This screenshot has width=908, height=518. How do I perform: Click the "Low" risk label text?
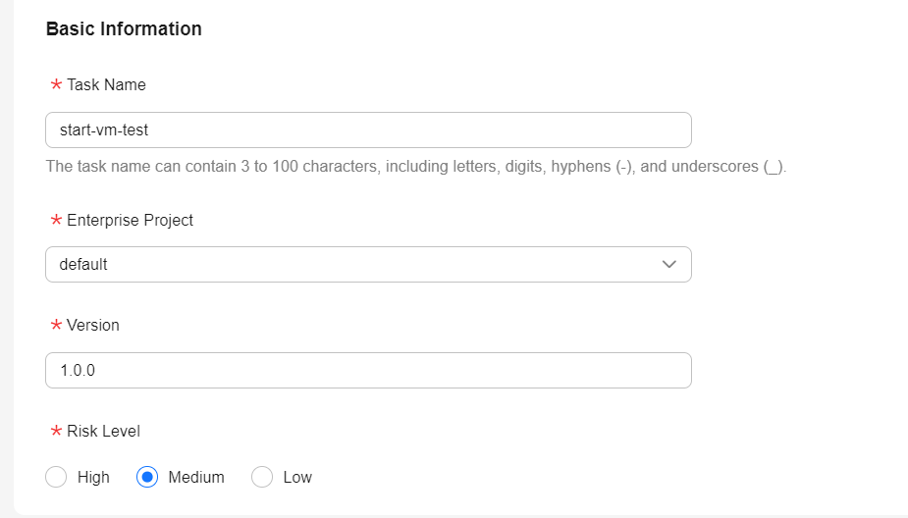pyautogui.click(x=297, y=477)
